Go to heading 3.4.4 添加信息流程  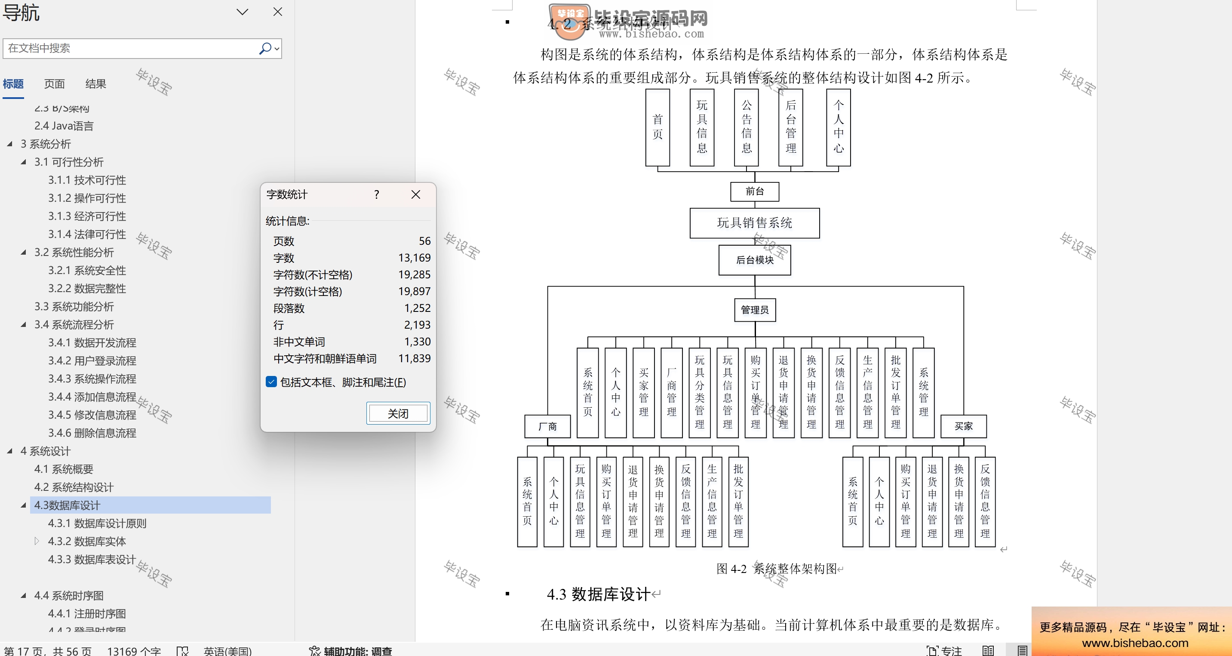tap(92, 397)
